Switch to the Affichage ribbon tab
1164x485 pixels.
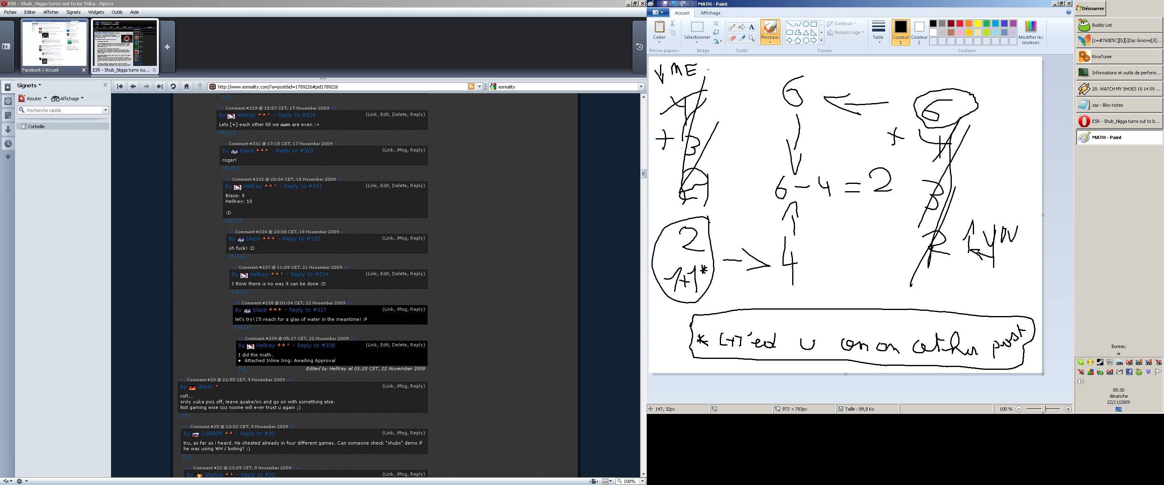[711, 13]
